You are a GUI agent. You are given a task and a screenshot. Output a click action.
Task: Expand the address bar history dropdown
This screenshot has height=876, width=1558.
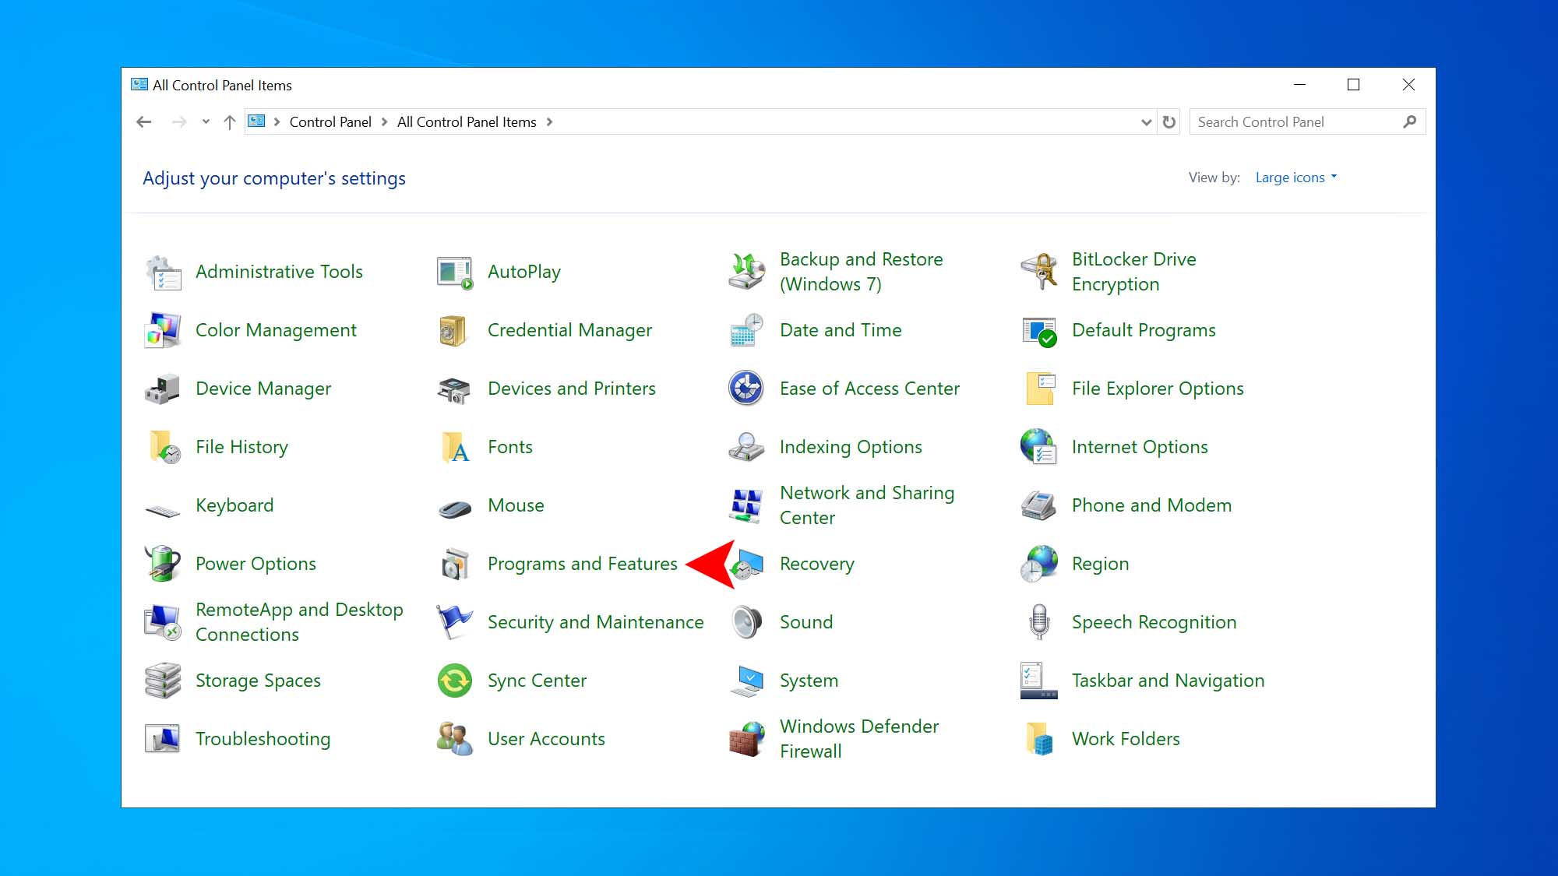(x=1146, y=122)
